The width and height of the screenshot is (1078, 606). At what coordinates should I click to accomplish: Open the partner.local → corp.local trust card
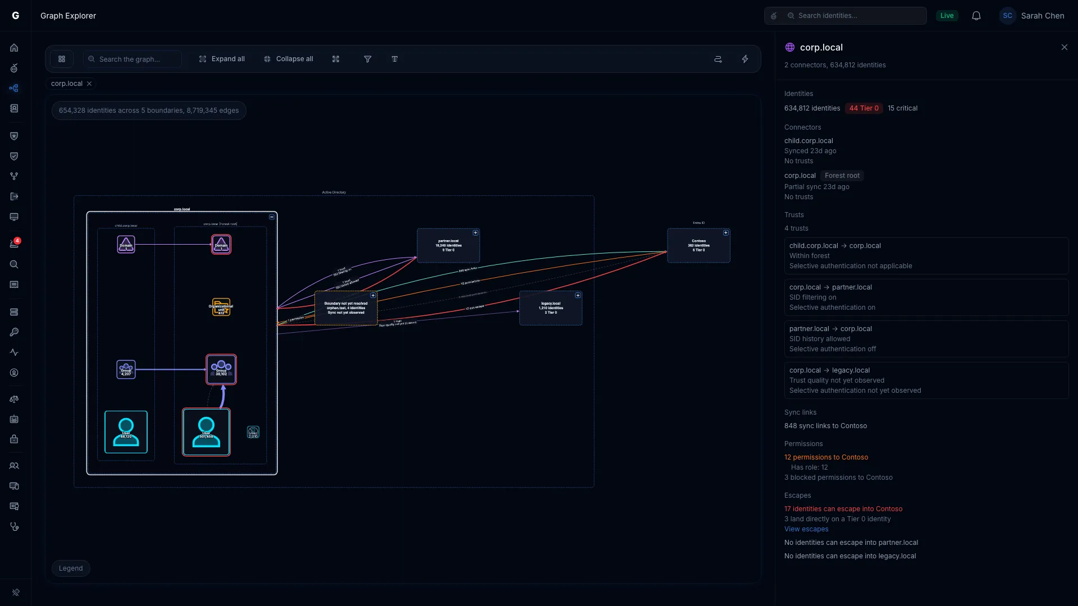click(926, 339)
